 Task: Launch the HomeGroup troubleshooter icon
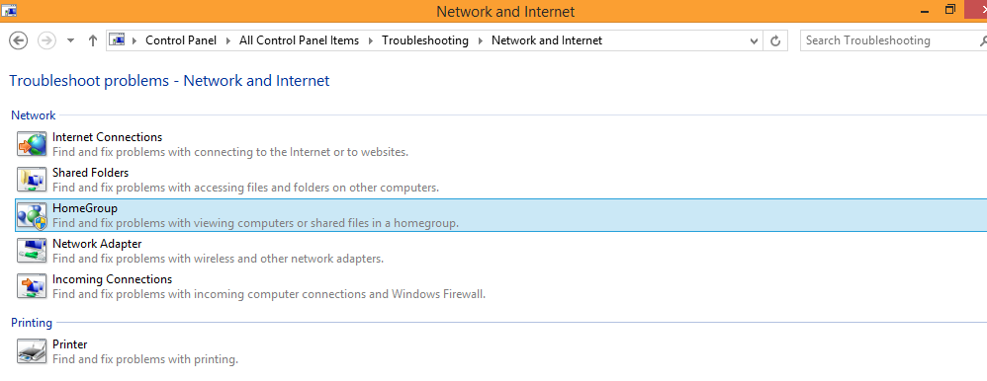[x=32, y=215]
